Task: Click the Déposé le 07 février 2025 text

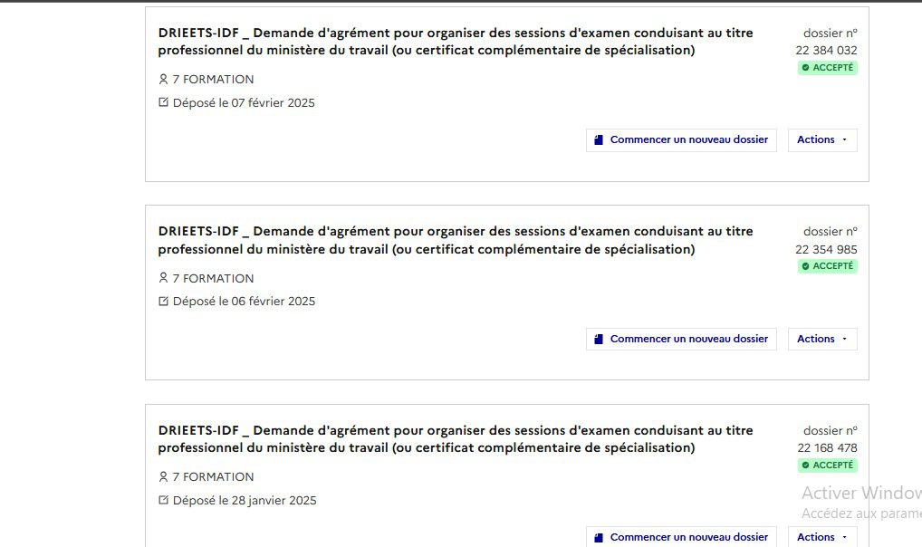Action: 244,102
